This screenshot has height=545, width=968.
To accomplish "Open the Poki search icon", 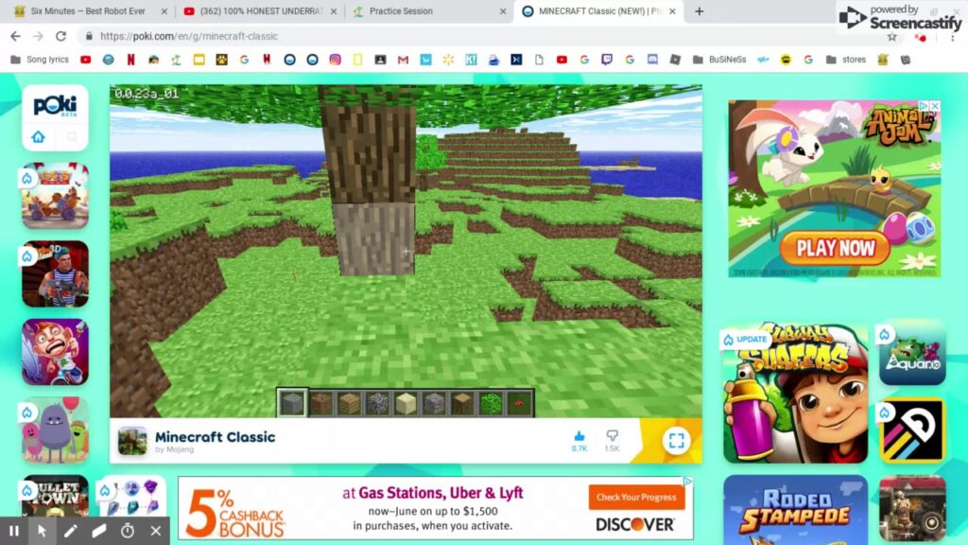I will 72,136.
